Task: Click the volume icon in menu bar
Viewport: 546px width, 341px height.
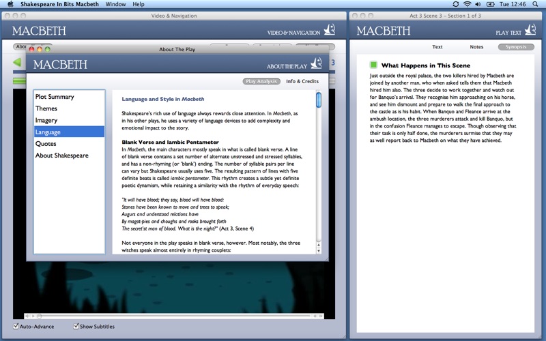Action: pos(478,4)
